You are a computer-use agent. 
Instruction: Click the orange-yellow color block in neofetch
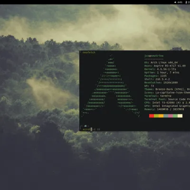[161, 116]
